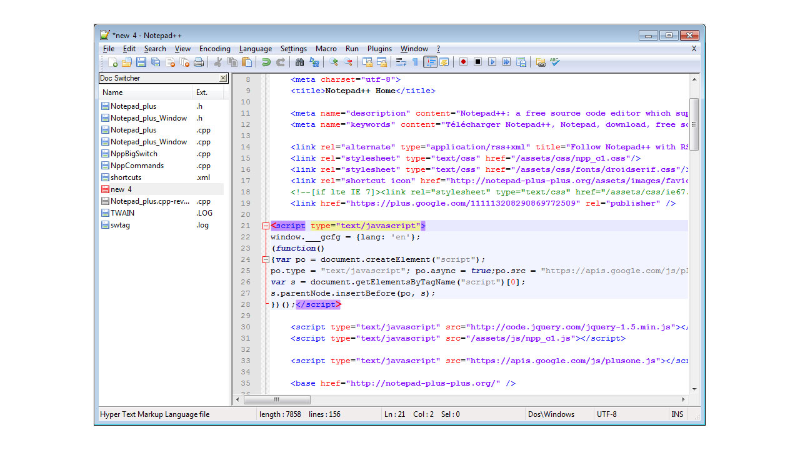Create a new document with the New icon
Screen dimensions: 800x450
pos(112,62)
